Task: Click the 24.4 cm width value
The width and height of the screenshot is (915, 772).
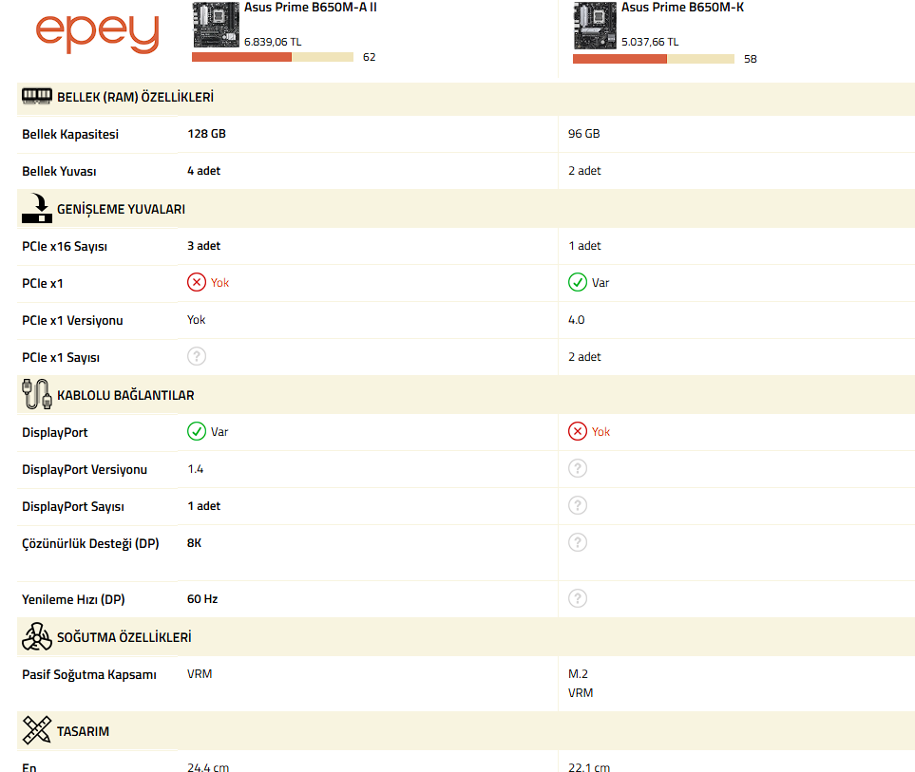Action: point(208,767)
